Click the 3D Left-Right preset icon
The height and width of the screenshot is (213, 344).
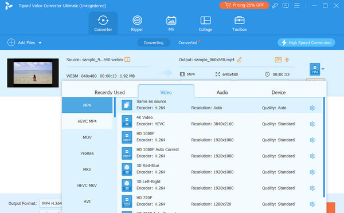point(127,186)
